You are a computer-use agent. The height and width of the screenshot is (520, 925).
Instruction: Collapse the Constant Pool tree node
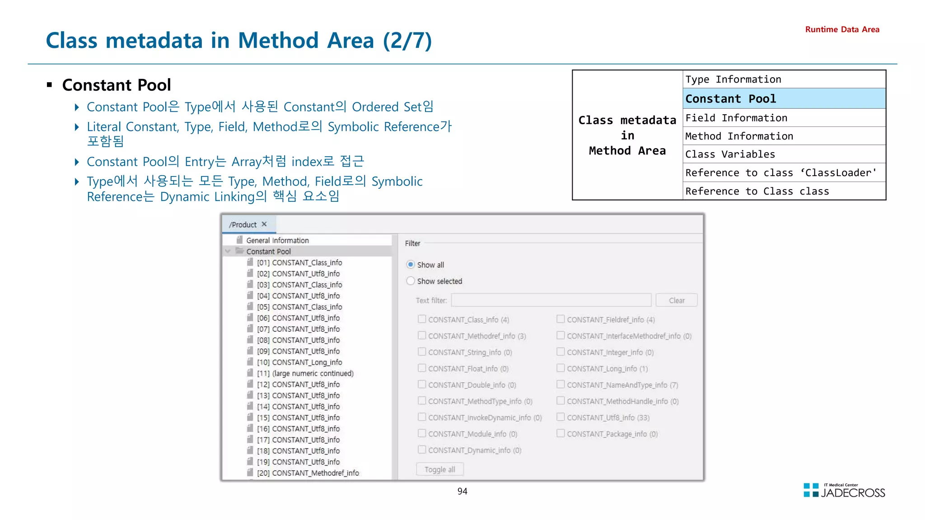[228, 251]
